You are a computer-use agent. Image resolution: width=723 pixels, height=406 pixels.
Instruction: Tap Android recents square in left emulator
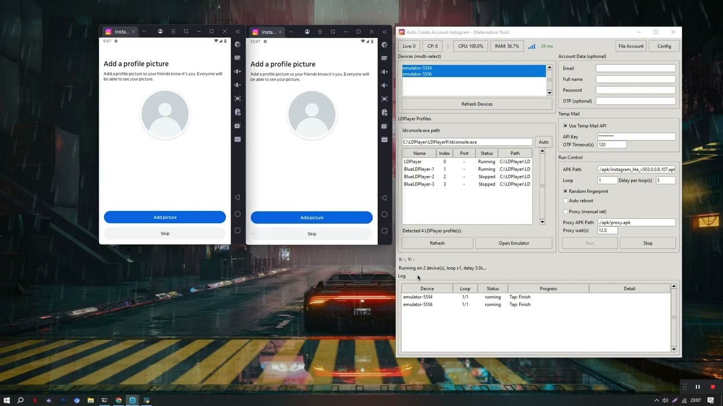[237, 231]
